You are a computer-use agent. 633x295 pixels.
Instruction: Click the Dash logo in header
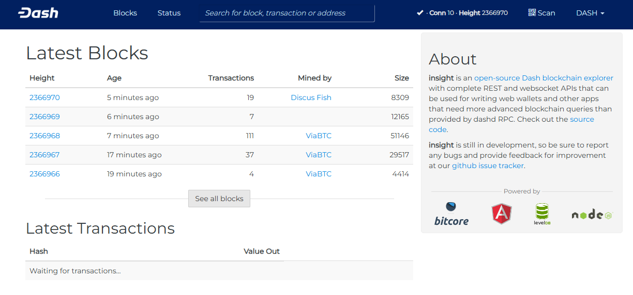coord(38,13)
